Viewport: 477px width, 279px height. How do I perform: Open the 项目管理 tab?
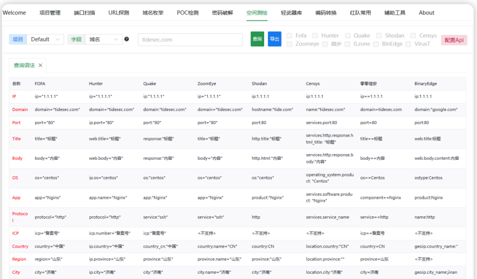[50, 13]
